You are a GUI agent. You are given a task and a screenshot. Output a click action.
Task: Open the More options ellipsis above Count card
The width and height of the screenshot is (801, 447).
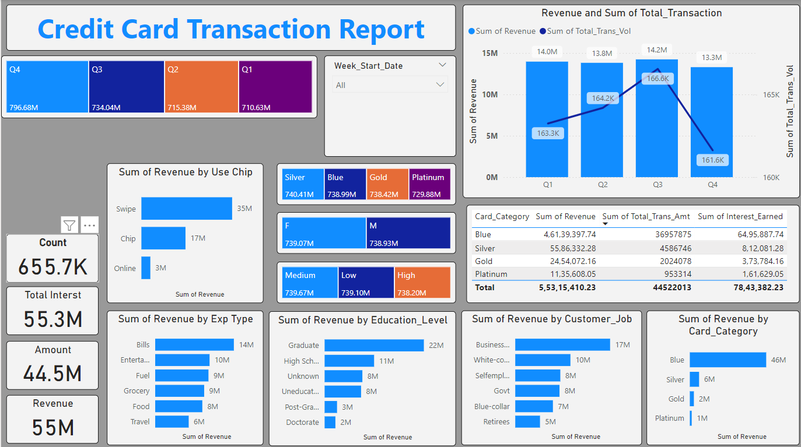89,225
